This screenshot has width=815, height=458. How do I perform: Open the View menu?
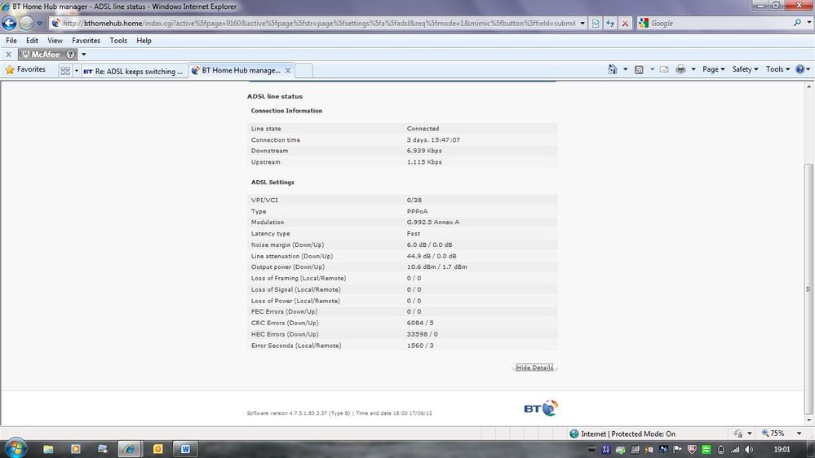point(55,41)
